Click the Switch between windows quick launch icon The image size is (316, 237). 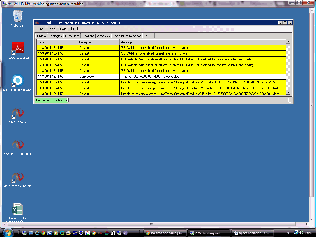tap(50, 233)
